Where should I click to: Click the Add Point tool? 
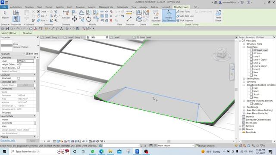(x=183, y=12)
